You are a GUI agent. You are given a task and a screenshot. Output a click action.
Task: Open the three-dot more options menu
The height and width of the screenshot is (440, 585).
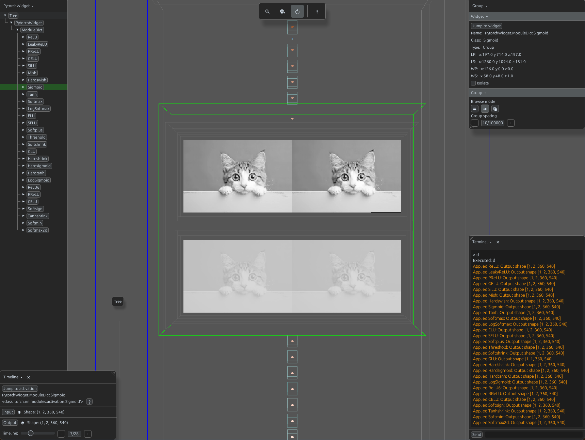tap(317, 12)
